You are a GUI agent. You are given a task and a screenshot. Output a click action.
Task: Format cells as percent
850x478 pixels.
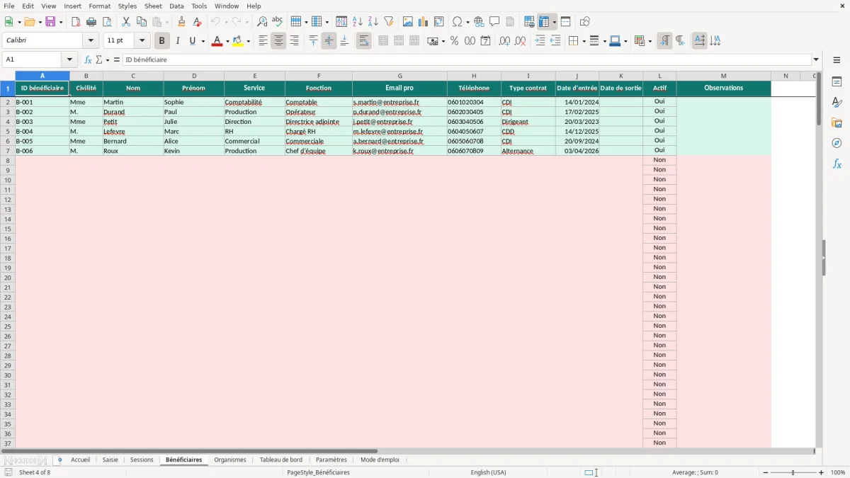click(454, 41)
